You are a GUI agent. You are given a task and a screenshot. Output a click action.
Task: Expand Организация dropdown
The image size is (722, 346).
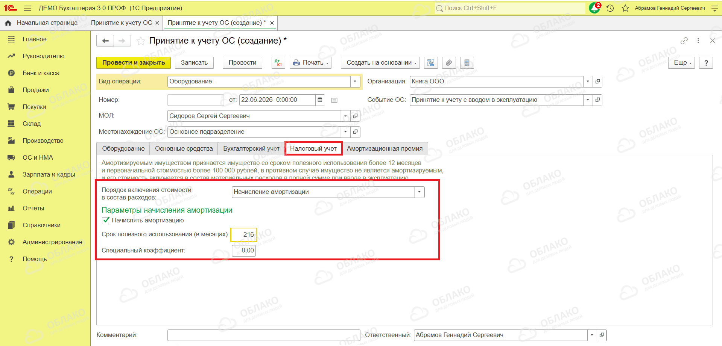tap(588, 82)
